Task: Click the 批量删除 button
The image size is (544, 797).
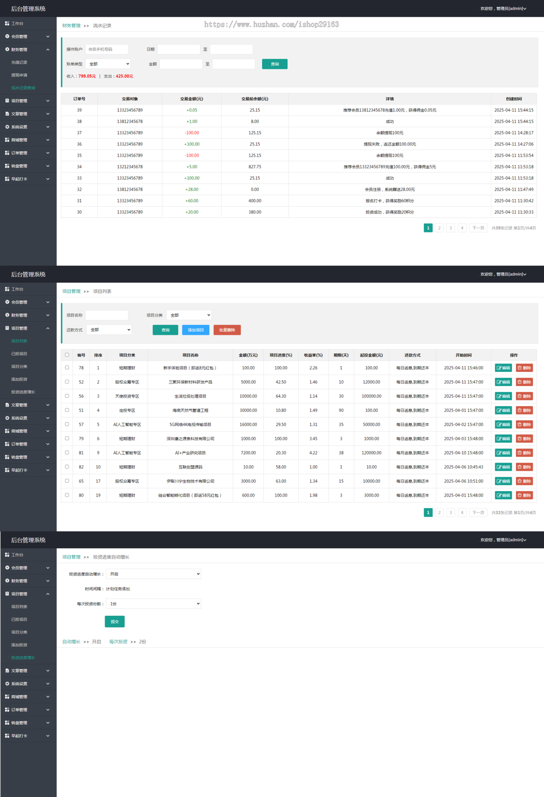Action: coord(227,330)
